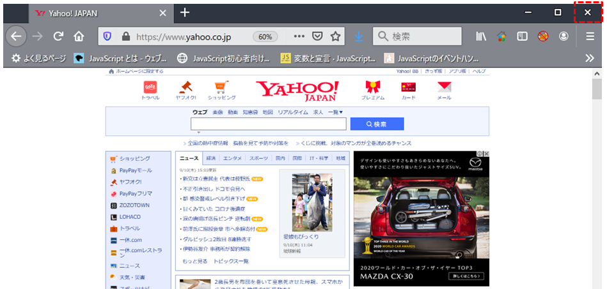
Task: Click the トピックス一覧 link
Action: pos(231,262)
